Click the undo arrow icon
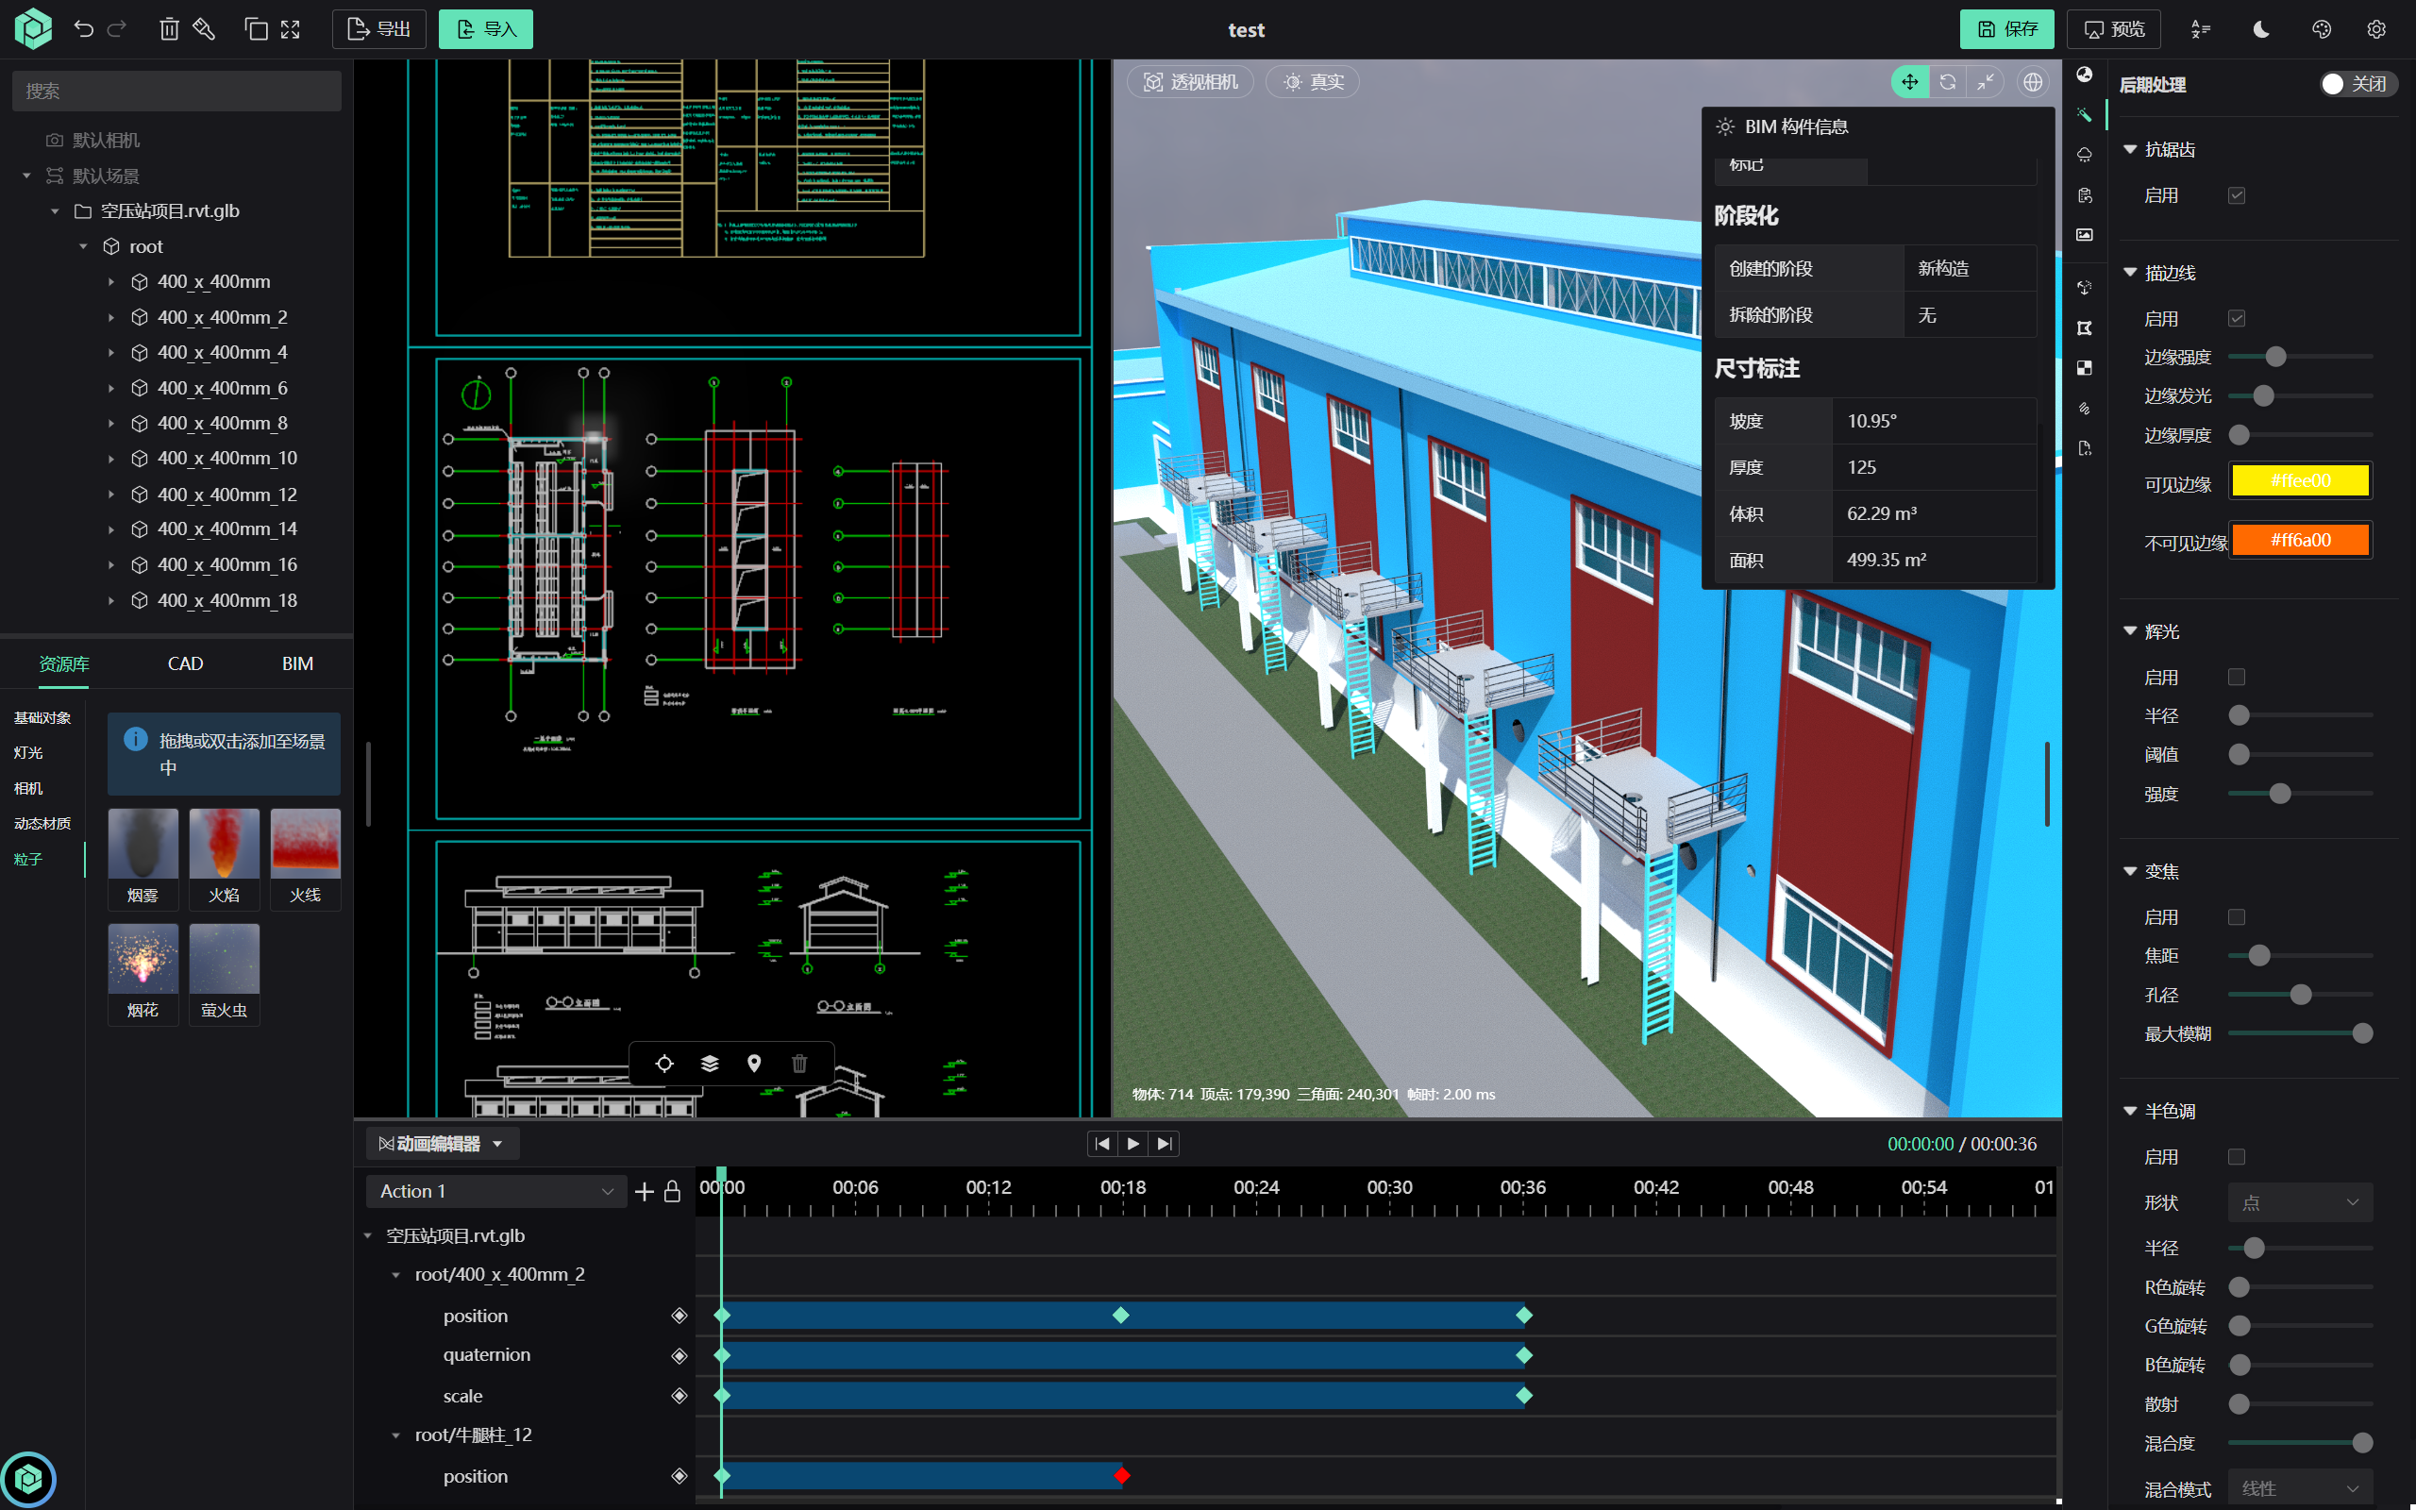This screenshot has width=2416, height=1510. click(x=84, y=29)
